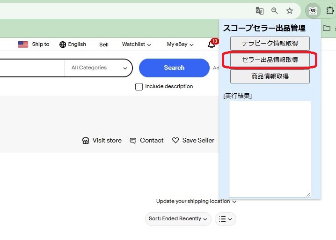Open the bookmarks folder icon
Image resolution: width=336 pixels, height=240 pixels.
327,28
